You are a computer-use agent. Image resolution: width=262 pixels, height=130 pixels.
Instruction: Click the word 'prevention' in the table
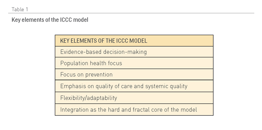(99, 75)
